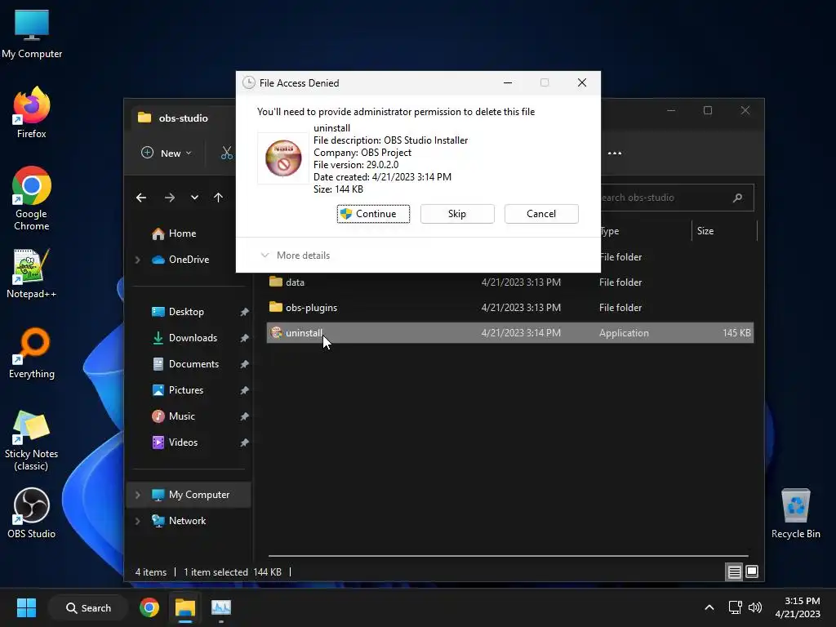Image resolution: width=836 pixels, height=627 pixels.
Task: Cancel the delete operation
Action: pos(541,214)
